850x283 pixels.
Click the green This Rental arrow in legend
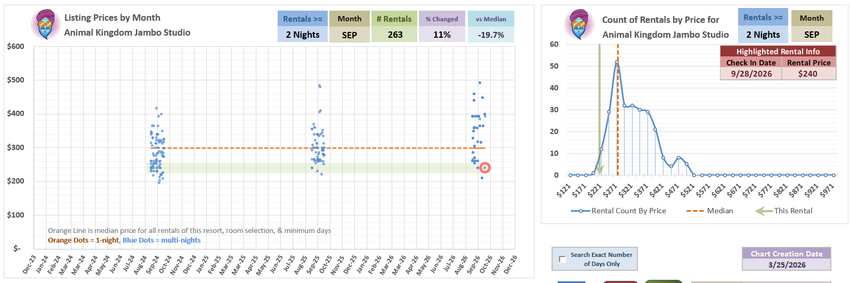point(764,211)
